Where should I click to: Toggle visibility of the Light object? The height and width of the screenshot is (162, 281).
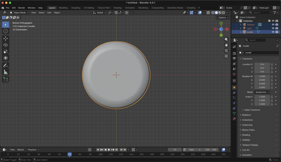pos(273,28)
